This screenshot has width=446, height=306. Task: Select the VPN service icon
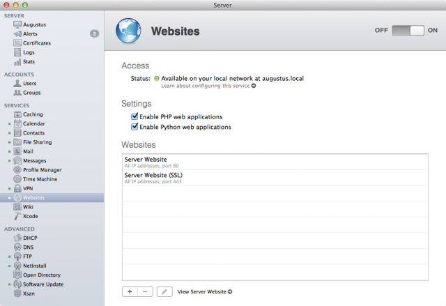(x=17, y=188)
